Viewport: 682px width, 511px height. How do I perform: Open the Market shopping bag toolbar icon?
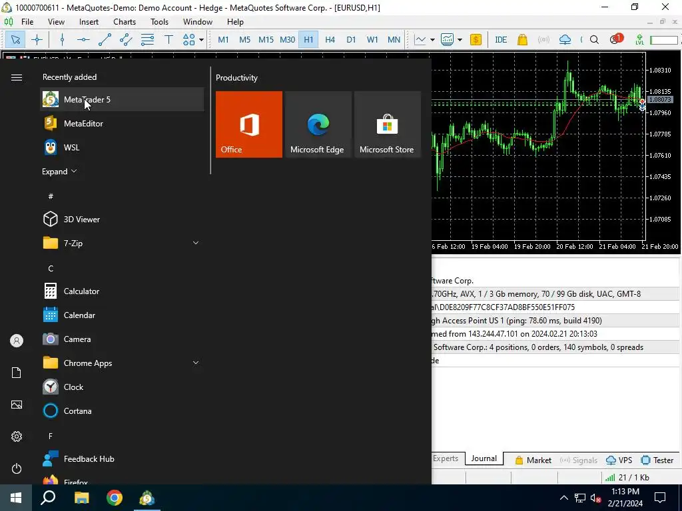click(x=522, y=39)
